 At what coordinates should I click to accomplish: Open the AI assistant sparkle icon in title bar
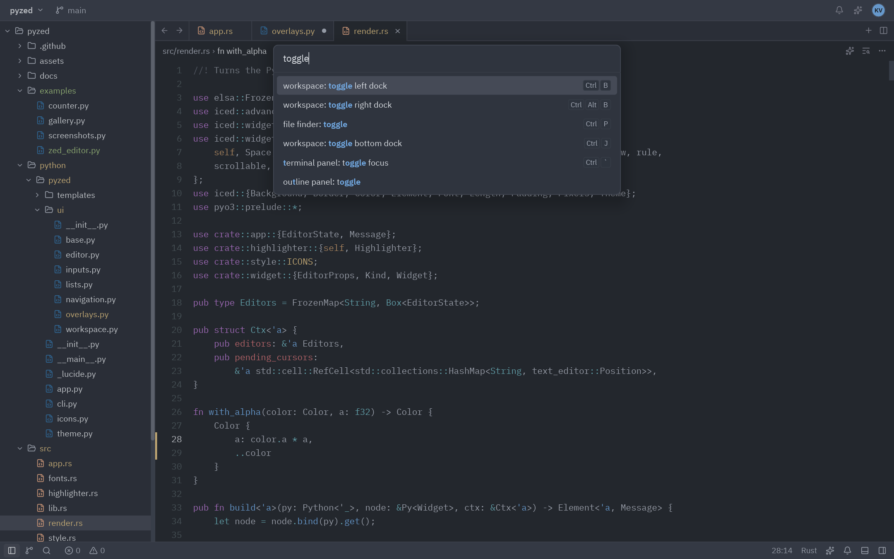(858, 10)
